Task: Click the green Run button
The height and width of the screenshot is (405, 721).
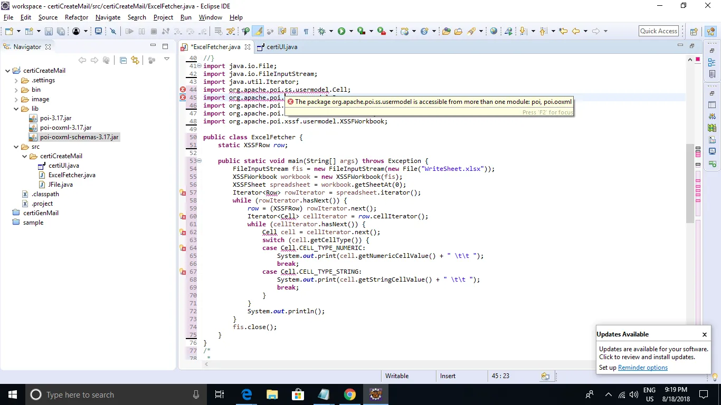Action: coord(341,32)
